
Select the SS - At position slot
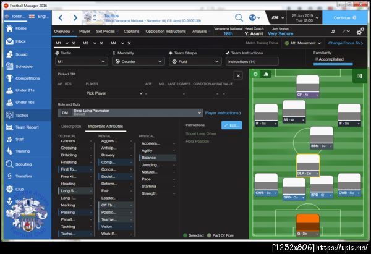pos(294,112)
